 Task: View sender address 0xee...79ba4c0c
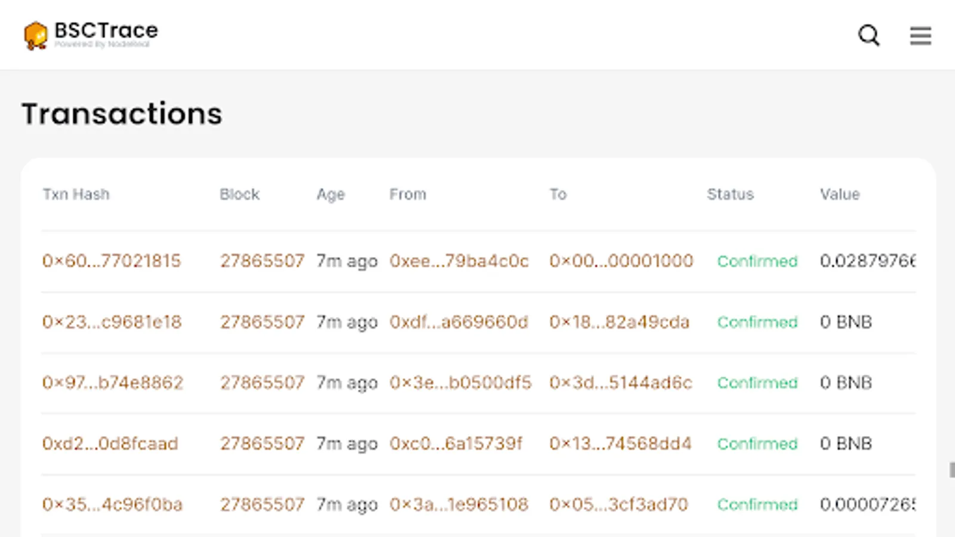[459, 261]
